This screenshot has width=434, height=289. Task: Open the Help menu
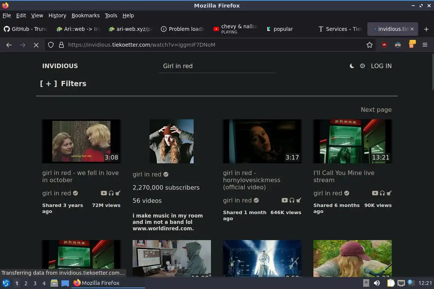tap(128, 15)
